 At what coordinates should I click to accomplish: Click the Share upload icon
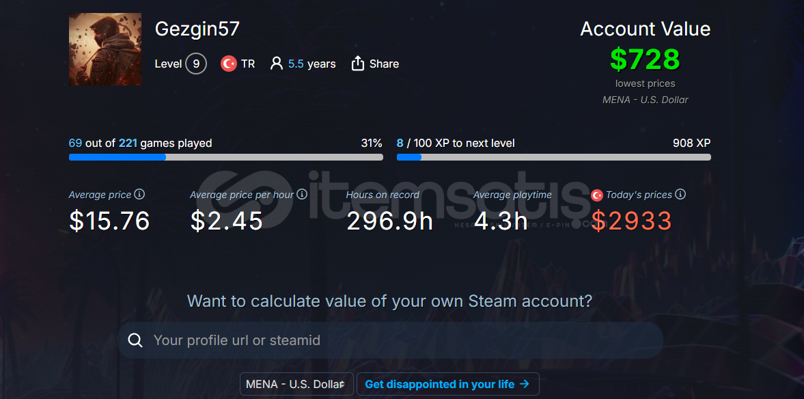point(357,64)
